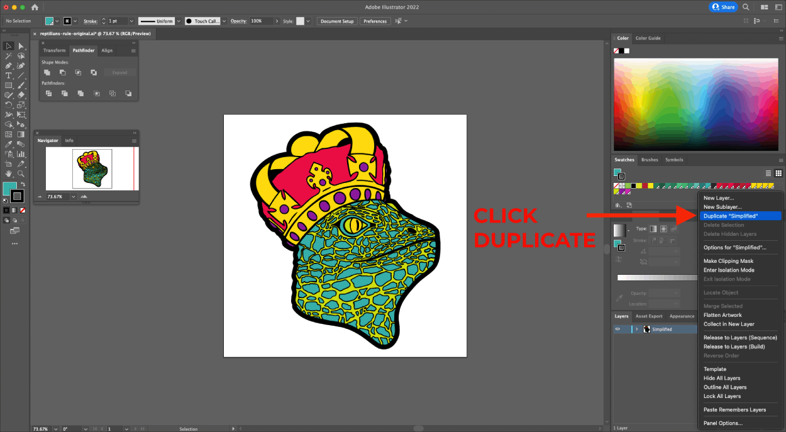The width and height of the screenshot is (786, 432).
Task: Apply the Unite shape mode in Pathfinder
Action: (x=48, y=72)
